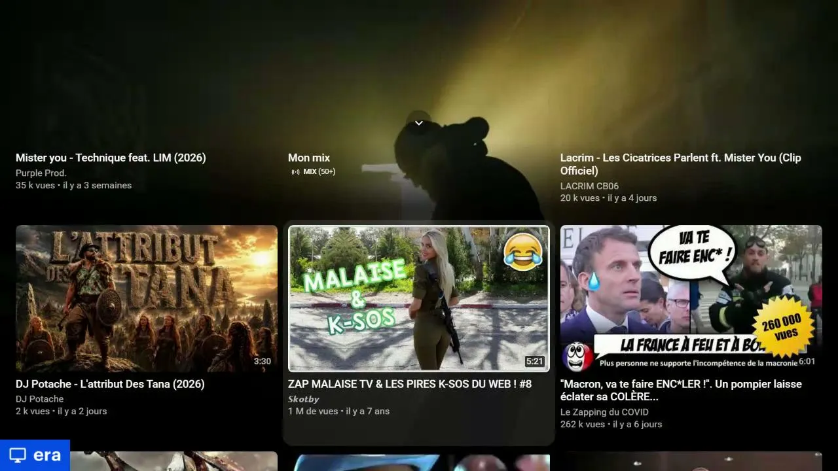This screenshot has height=471, width=838.
Task: Click '35 k vues • il y a 3 semaines' text
Action: coord(74,186)
